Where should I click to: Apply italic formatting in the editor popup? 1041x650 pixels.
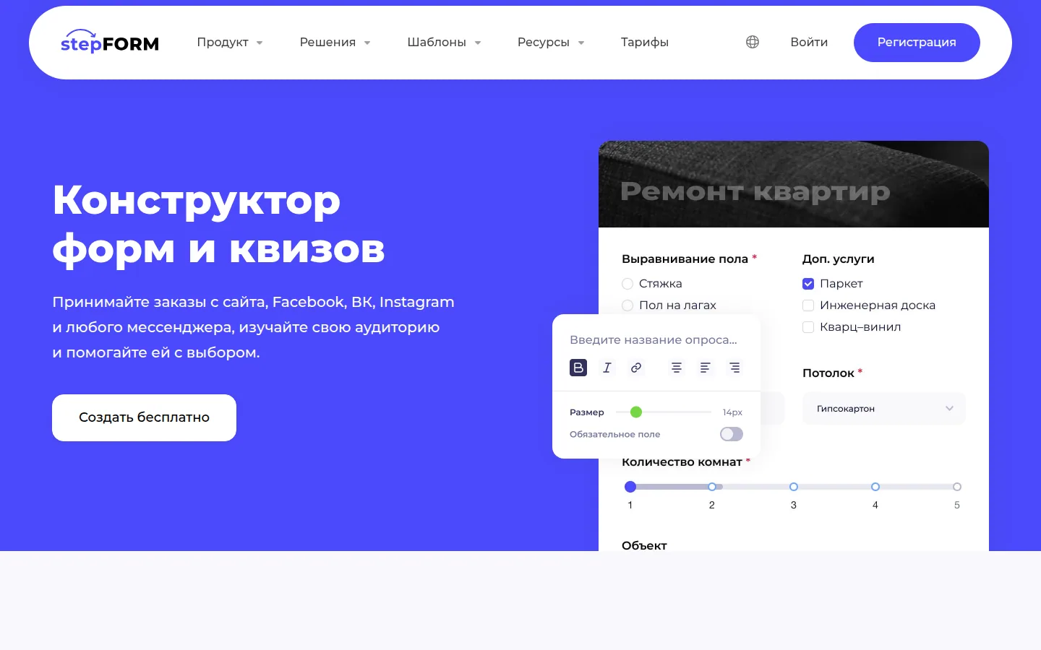click(x=607, y=368)
